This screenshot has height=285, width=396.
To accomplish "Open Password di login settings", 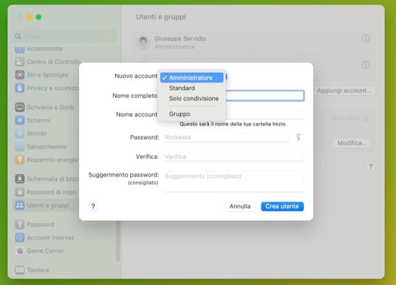I will (47, 192).
